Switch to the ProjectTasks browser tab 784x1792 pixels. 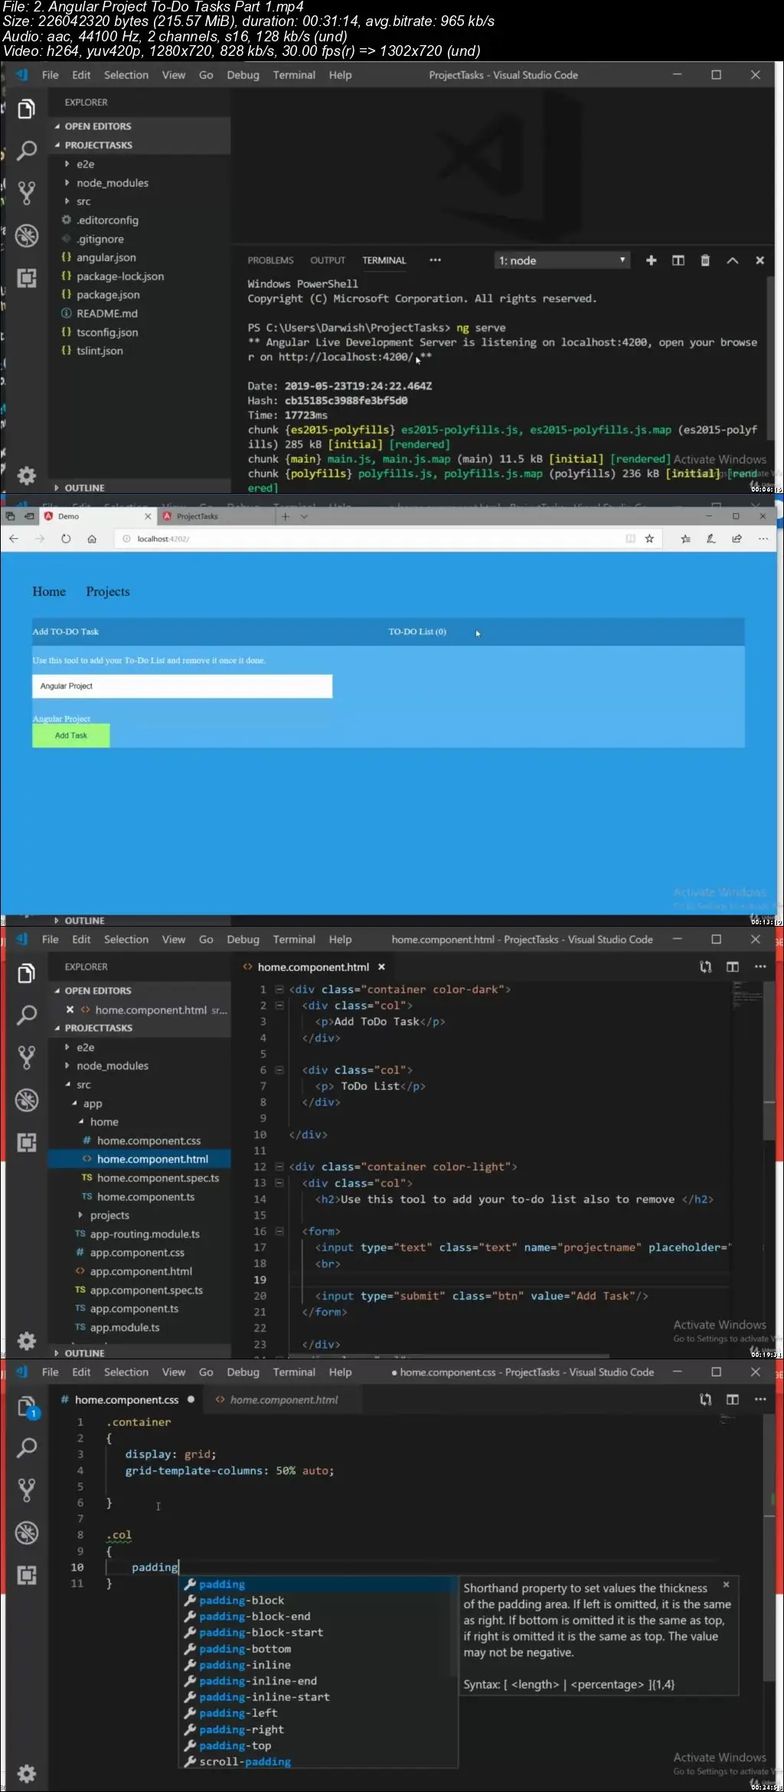215,517
